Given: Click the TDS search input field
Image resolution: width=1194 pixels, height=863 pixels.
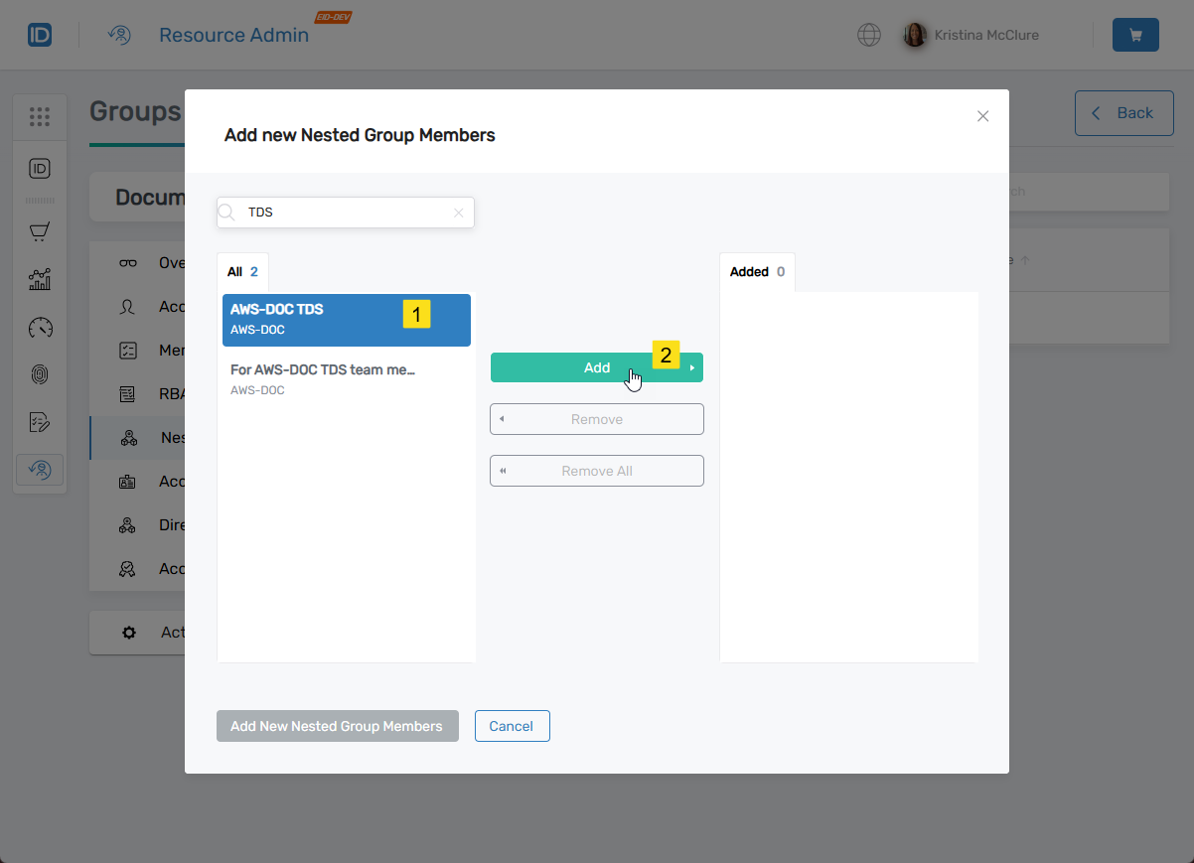Looking at the screenshot, I should pyautogui.click(x=338, y=212).
